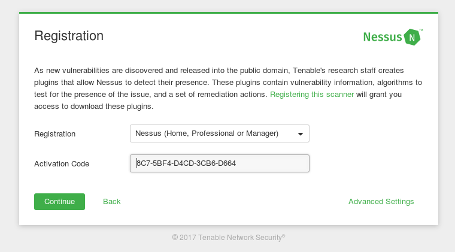Click the registered trademark symbol in footer
This screenshot has height=252, width=455.
284,236
